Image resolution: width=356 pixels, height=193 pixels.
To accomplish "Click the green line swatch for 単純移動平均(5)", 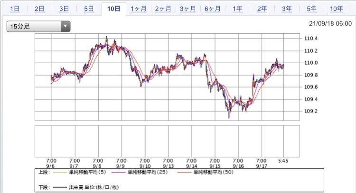I will pyautogui.click(x=60, y=173).
